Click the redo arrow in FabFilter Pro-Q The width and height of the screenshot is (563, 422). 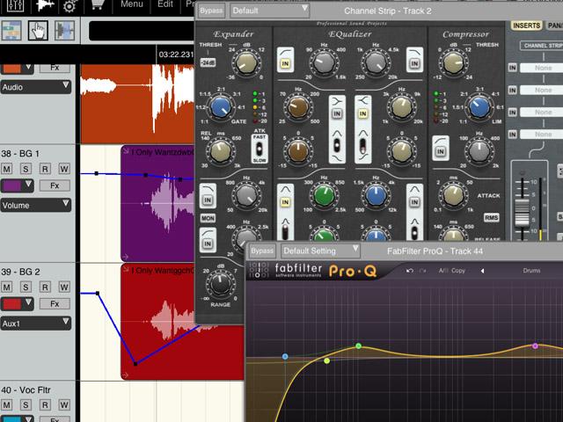coord(423,271)
